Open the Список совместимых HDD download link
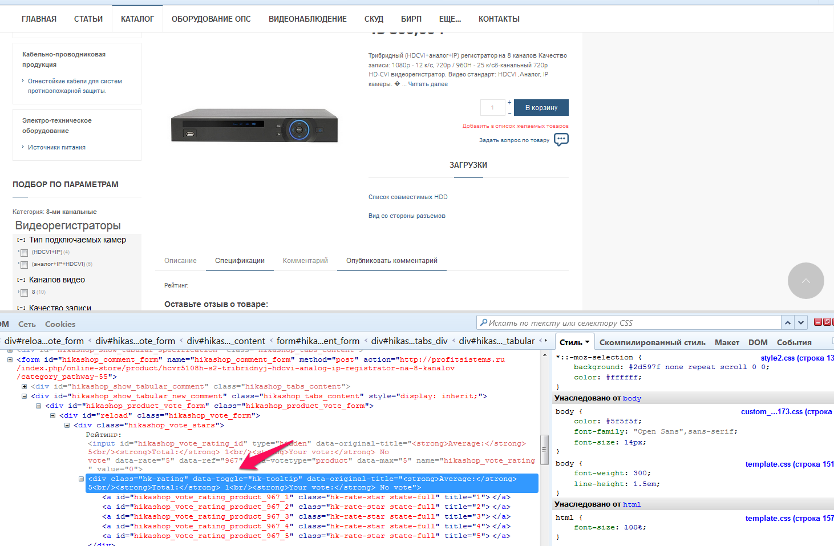 pyautogui.click(x=408, y=197)
